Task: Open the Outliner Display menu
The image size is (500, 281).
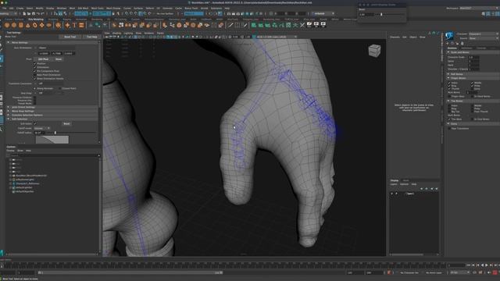Action: coord(10,151)
